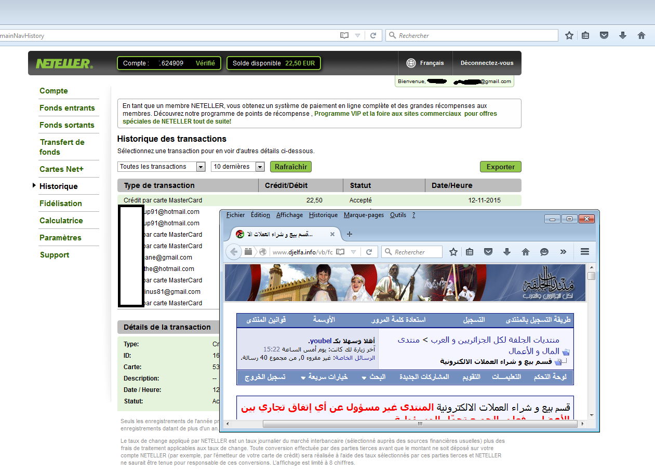Viewport: 655px width, 474px height.
Task: Open the Outils menu
Action: 398,215
